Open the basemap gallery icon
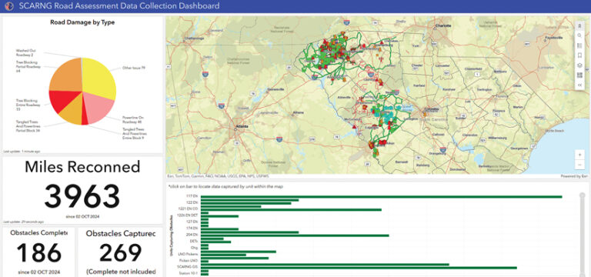591x277 pixels. (579, 75)
